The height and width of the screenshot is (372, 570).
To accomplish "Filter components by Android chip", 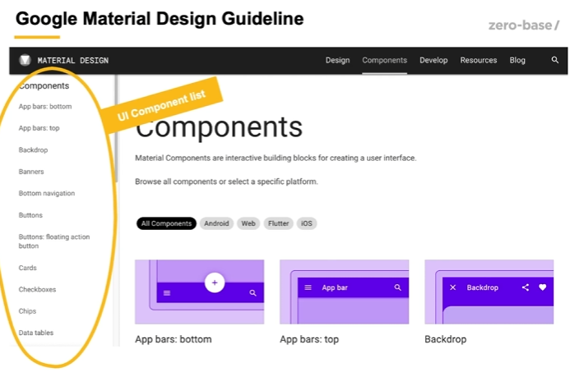I will pos(216,223).
